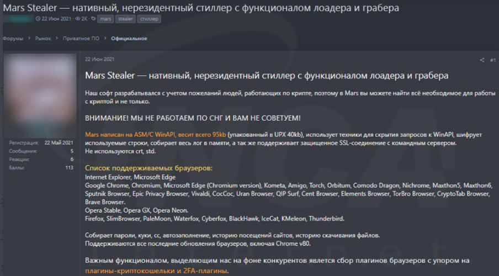
Task: Click the orange text Mars написан на ASM/C WinAPI
Action: [x=155, y=135]
